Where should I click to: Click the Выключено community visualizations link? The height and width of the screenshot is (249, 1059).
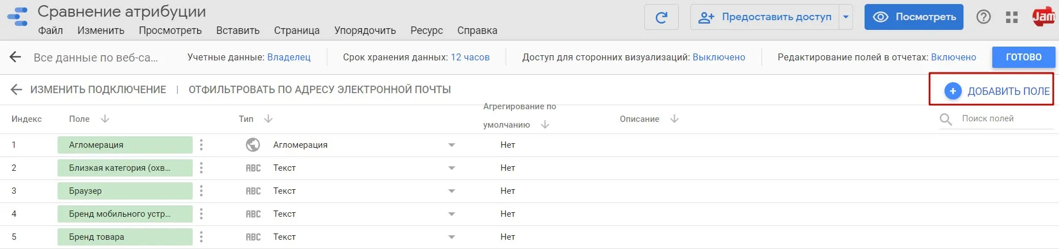pyautogui.click(x=719, y=57)
